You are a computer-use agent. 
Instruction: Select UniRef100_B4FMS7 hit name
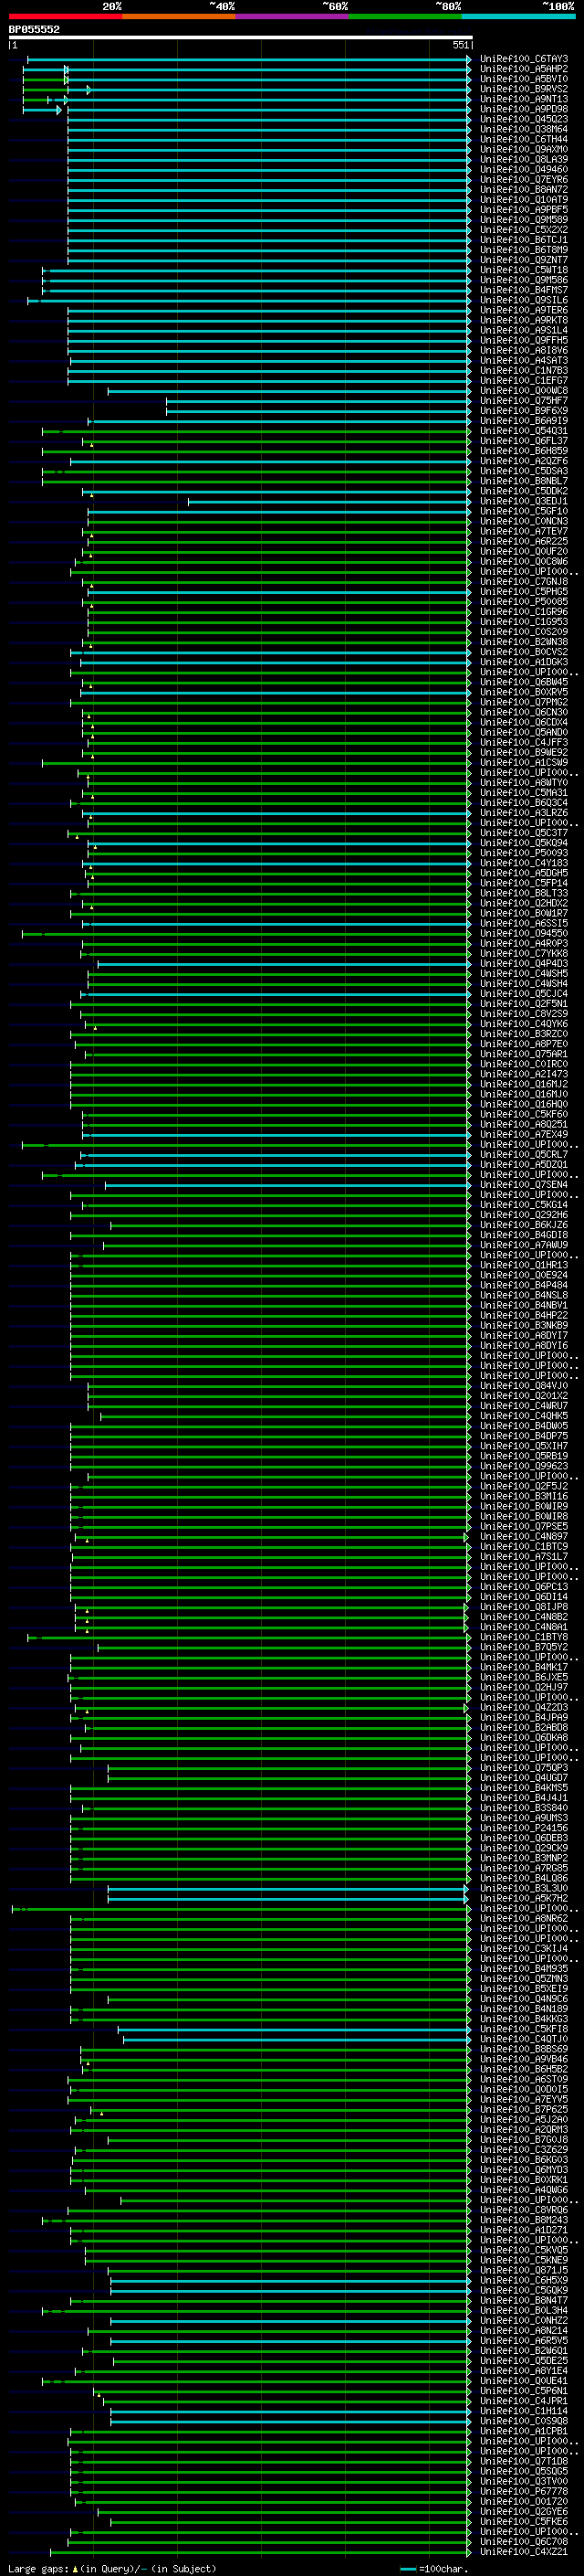[524, 290]
